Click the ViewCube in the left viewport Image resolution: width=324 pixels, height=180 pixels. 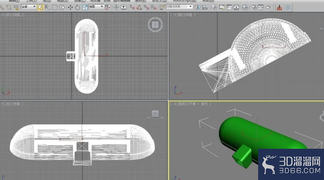pyautogui.click(x=155, y=114)
